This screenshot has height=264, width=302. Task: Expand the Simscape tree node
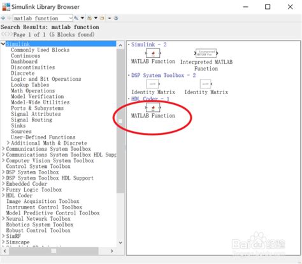[3, 242]
